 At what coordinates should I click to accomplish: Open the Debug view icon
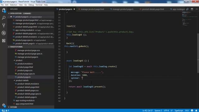pos(4,33)
